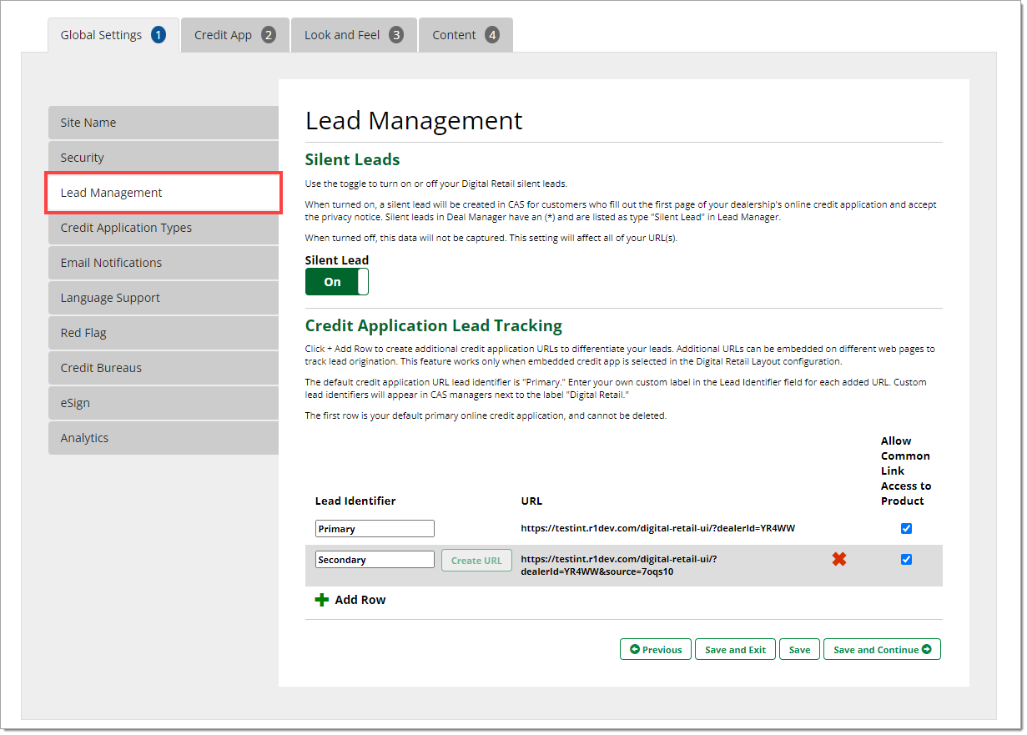Viewport: 1027px width, 735px height.
Task: Uncheck Allow Common Link Access for Primary row
Action: (907, 528)
